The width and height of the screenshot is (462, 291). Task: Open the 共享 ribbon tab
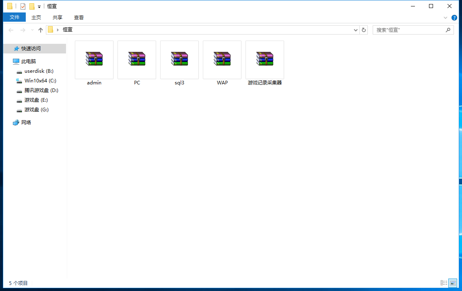point(58,17)
